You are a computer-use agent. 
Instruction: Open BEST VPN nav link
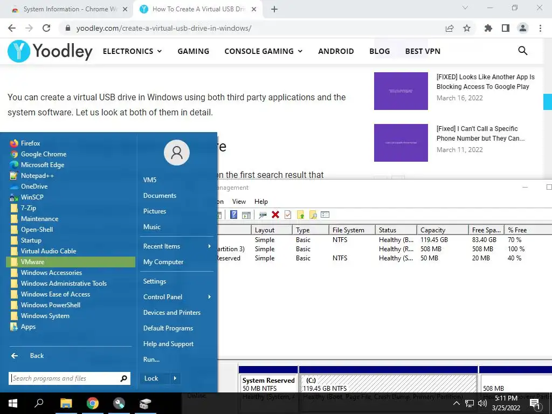point(423,51)
